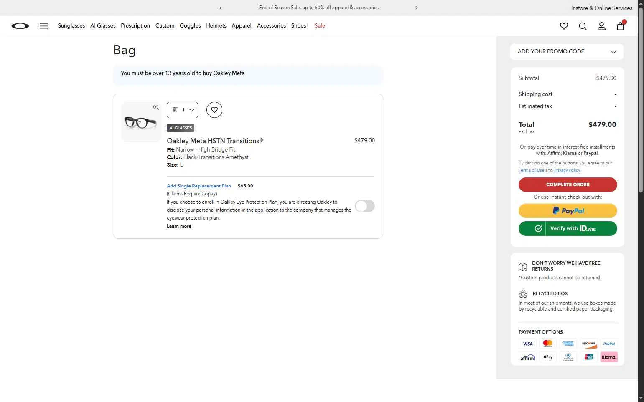The height and width of the screenshot is (402, 644).
Task: Open Helmets menu
Action: 216,26
